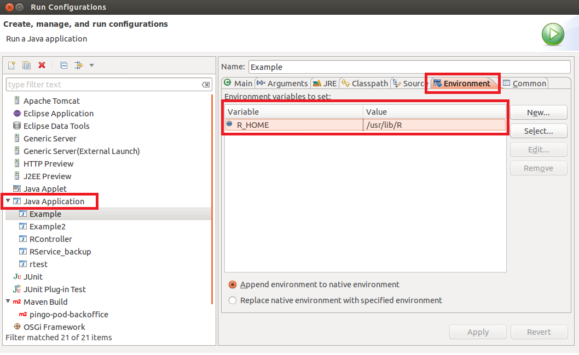Select the Example2 launch configuration
579x355 pixels.
click(48, 226)
